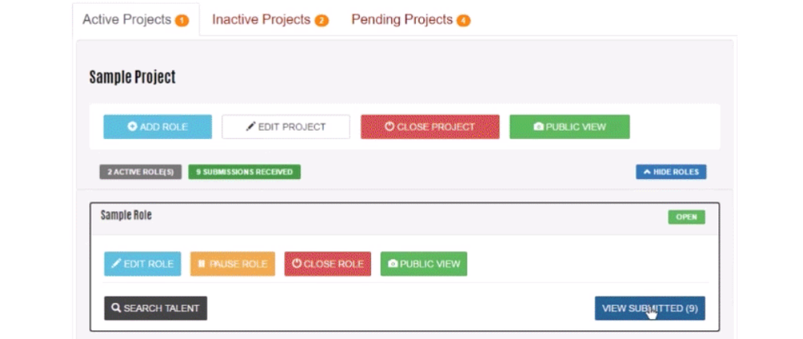Click the Sample Role heading
The image size is (803, 339).
tap(126, 215)
